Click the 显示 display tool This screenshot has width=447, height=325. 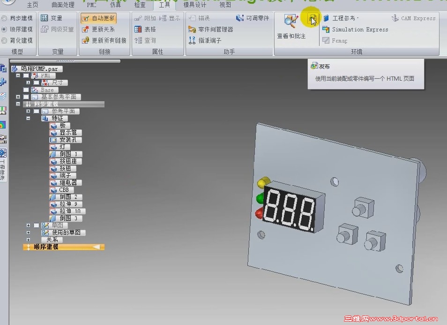point(170,18)
